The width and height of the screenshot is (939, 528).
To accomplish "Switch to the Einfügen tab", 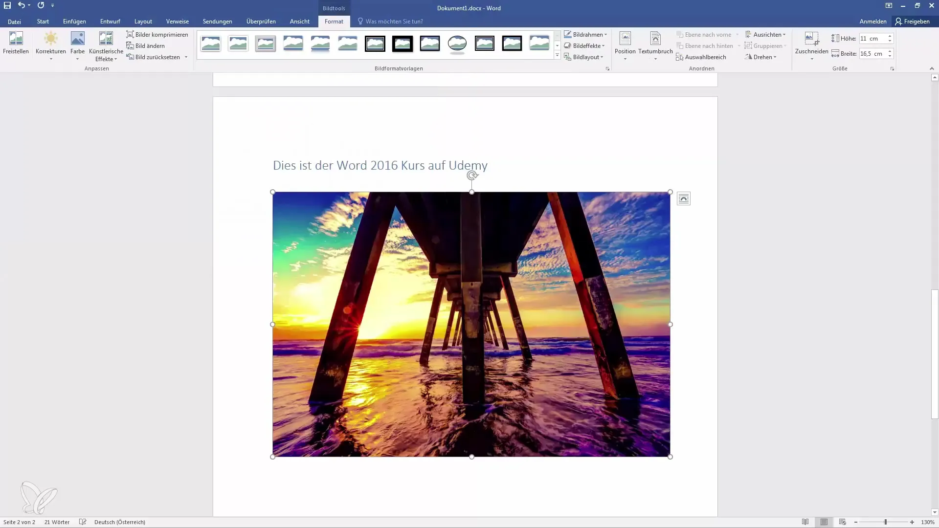I will 74,22.
